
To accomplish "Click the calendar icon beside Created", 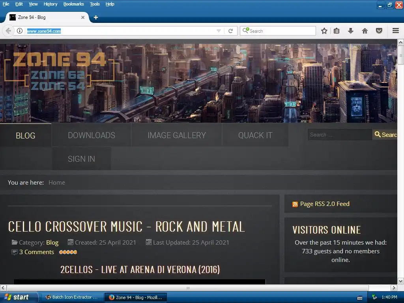I will click(71, 242).
